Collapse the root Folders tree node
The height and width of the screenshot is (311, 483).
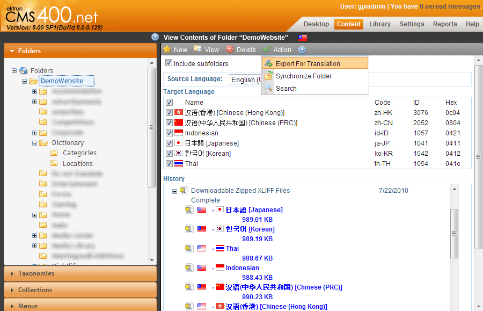pos(14,70)
